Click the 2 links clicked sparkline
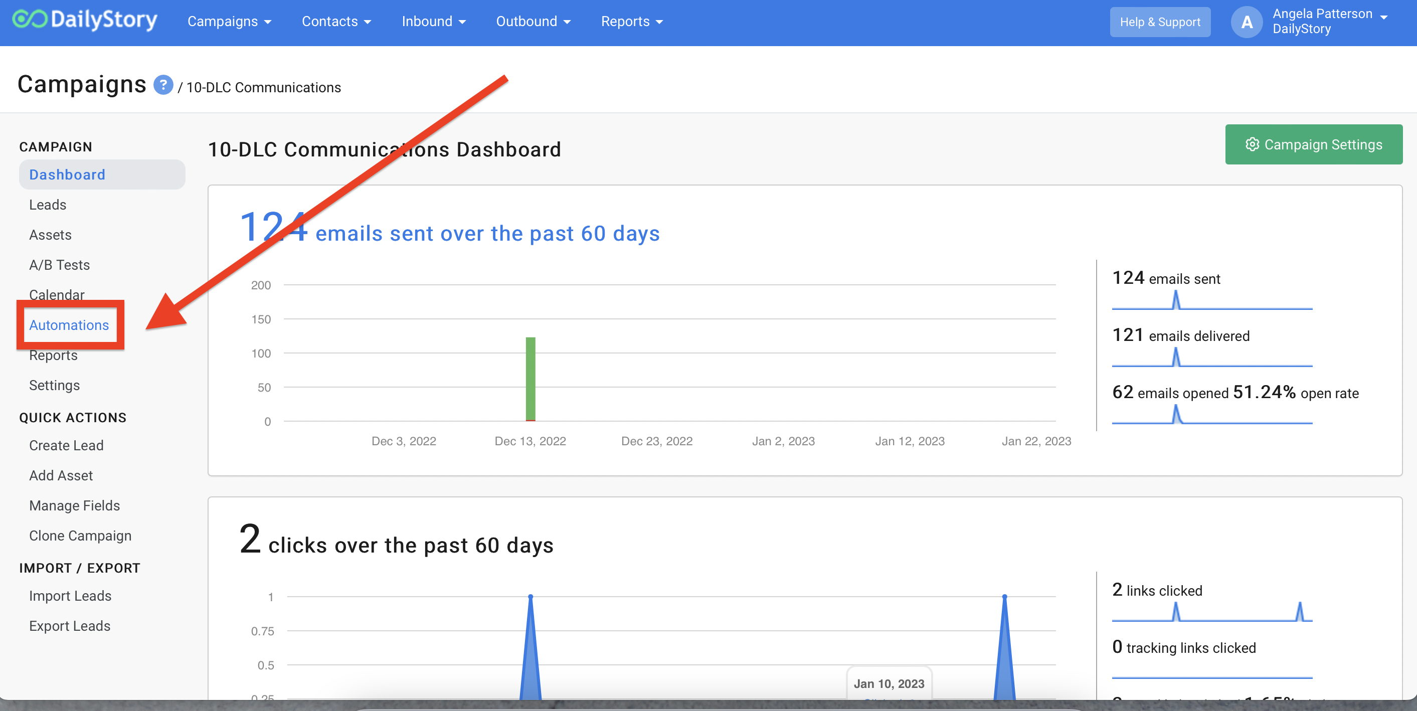Screen dimensions: 1417x711 tap(1212, 612)
